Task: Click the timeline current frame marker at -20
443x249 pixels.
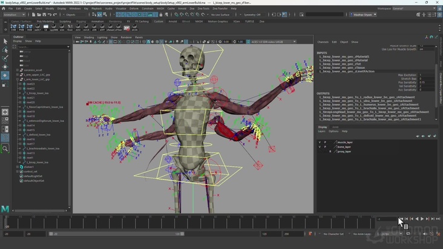Action: pyautogui.click(x=6, y=223)
